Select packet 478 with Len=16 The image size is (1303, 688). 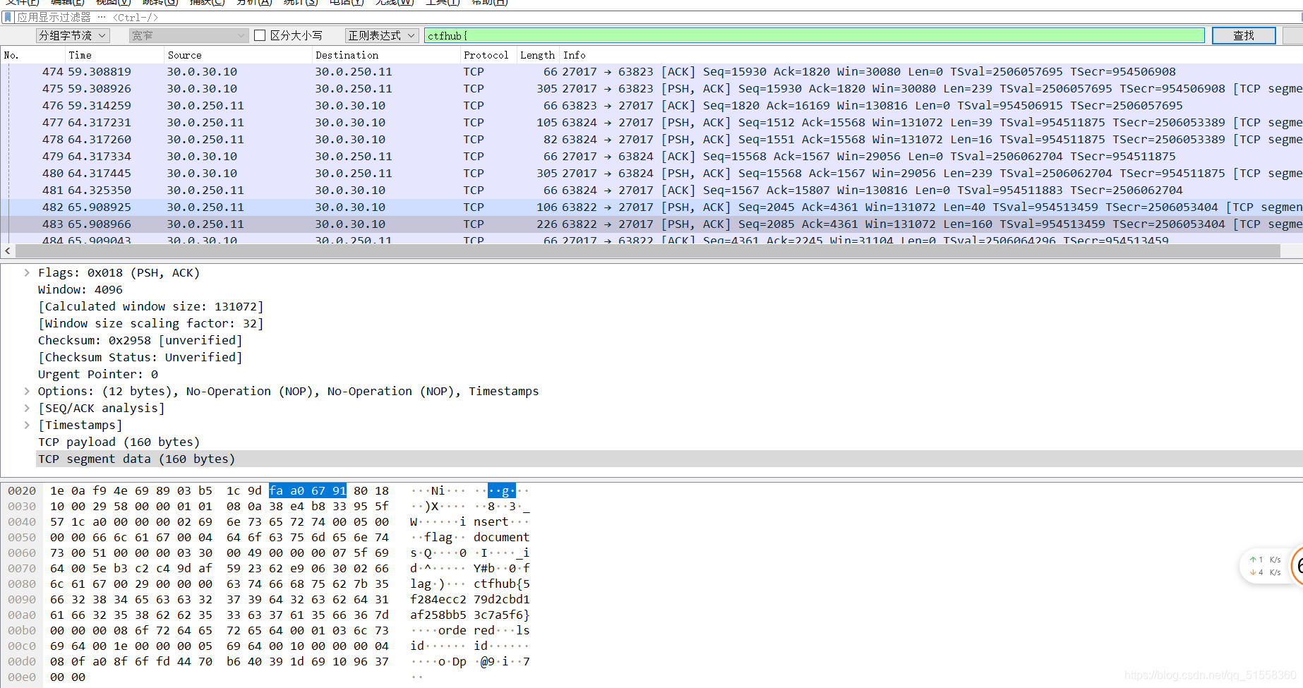coord(651,139)
